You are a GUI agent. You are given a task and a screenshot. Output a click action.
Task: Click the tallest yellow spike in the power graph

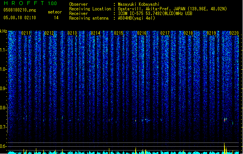point(224,148)
